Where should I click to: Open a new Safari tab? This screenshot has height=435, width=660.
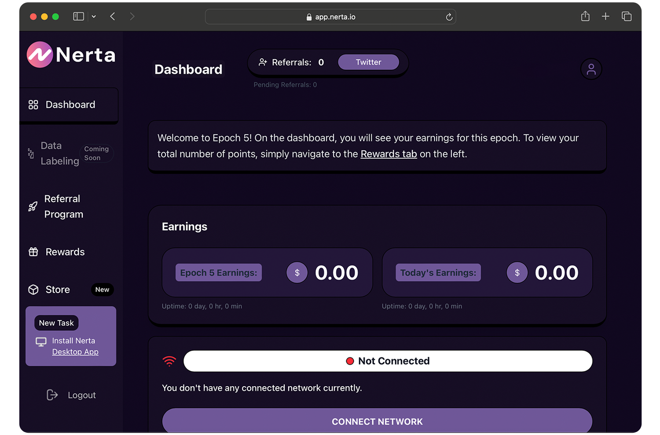pos(605,17)
